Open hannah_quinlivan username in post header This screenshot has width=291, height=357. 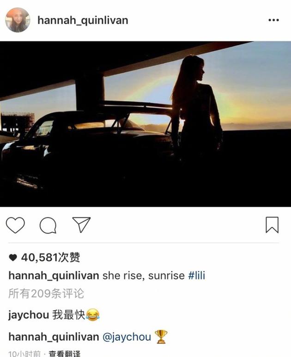[83, 20]
